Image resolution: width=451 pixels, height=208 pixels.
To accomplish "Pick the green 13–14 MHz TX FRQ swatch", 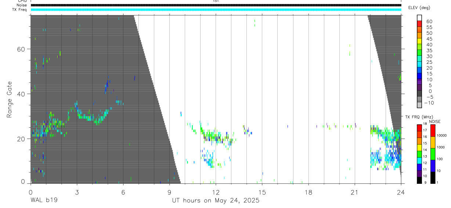I will [419, 154].
